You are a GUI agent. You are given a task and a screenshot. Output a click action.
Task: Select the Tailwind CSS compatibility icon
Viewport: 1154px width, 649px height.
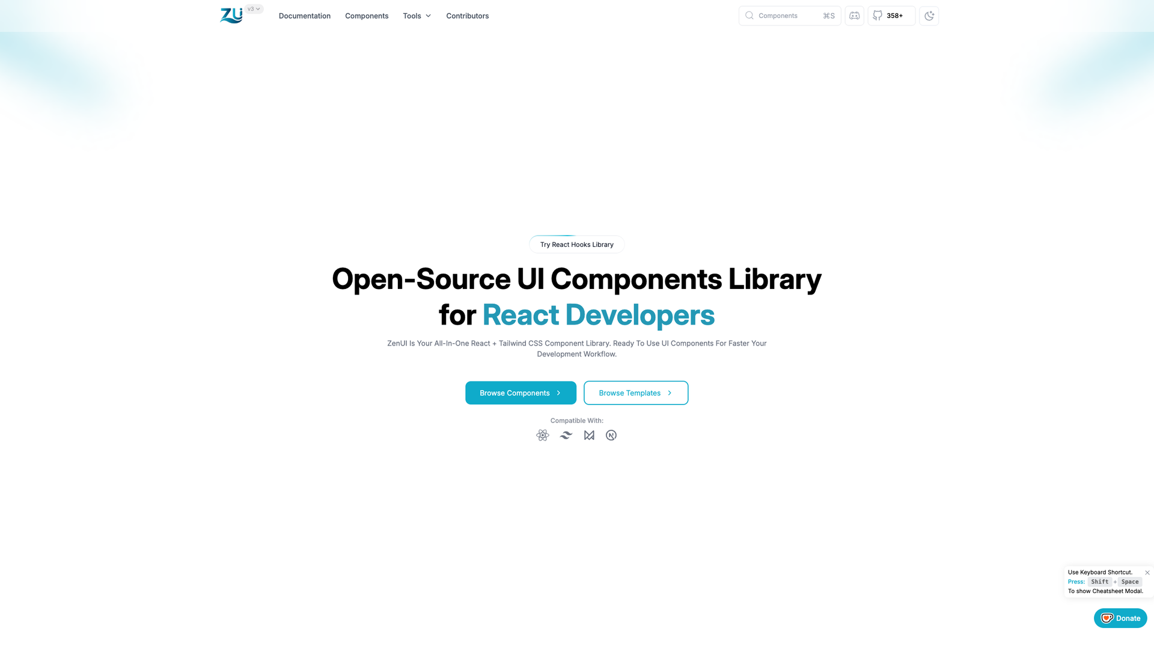pyautogui.click(x=566, y=434)
